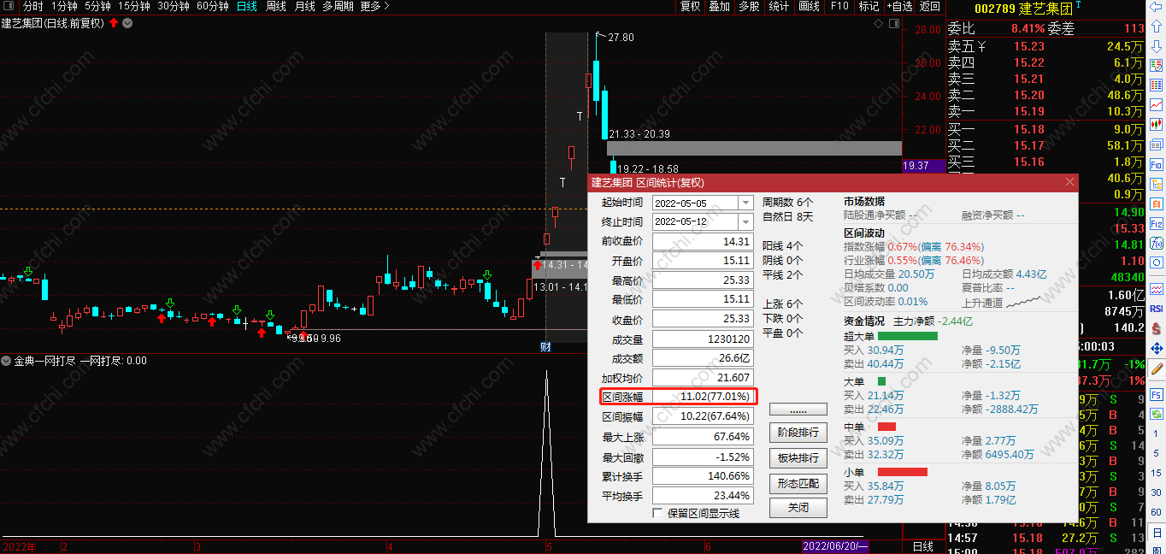Click 多股 in top toolbar
The image size is (1166, 554).
coord(749,6)
